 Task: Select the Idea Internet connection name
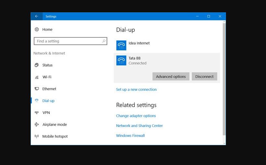[139, 43]
